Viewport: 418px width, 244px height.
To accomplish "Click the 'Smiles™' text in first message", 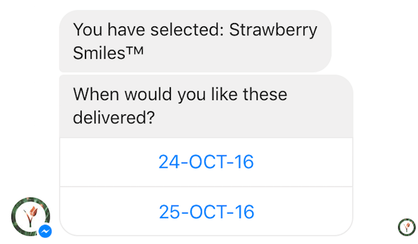I will coord(108,53).
